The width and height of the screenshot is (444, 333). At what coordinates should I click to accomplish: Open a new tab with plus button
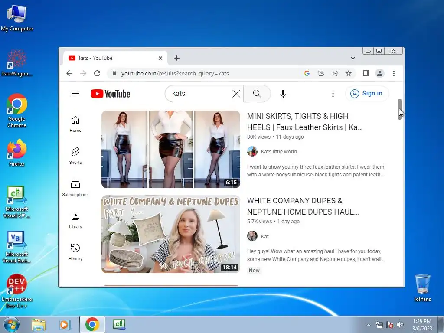[177, 58]
